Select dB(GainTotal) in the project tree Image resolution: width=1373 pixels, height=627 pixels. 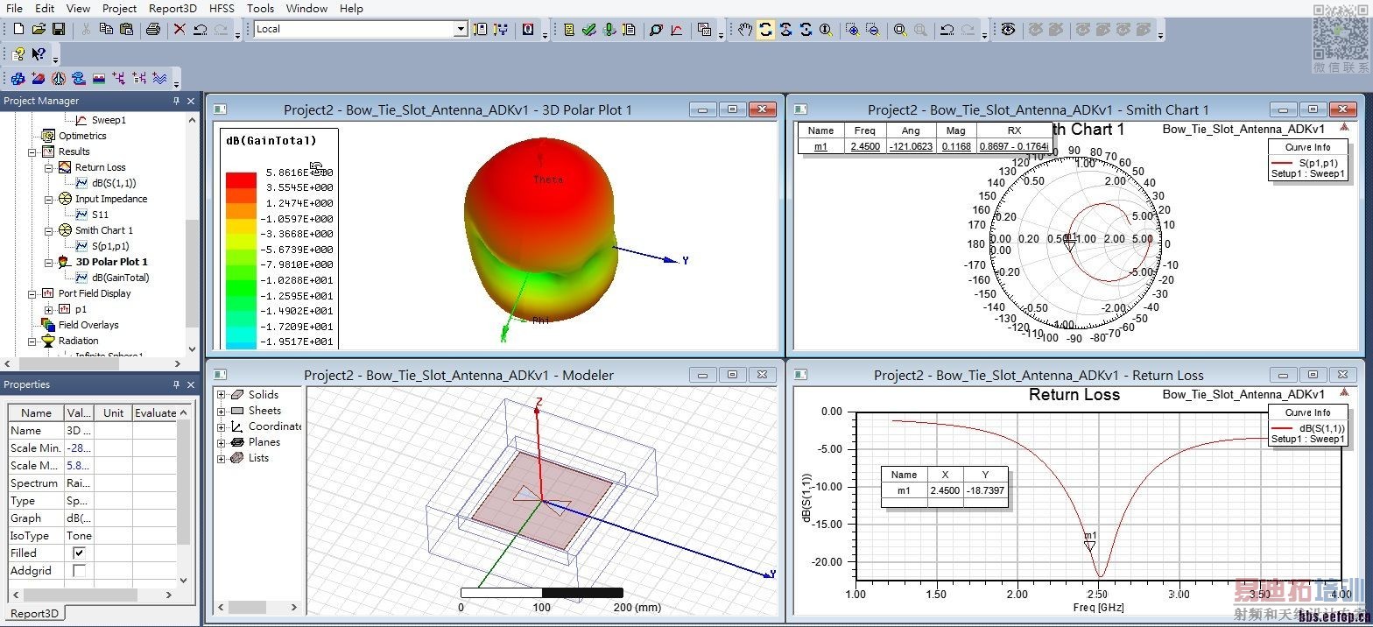point(120,278)
